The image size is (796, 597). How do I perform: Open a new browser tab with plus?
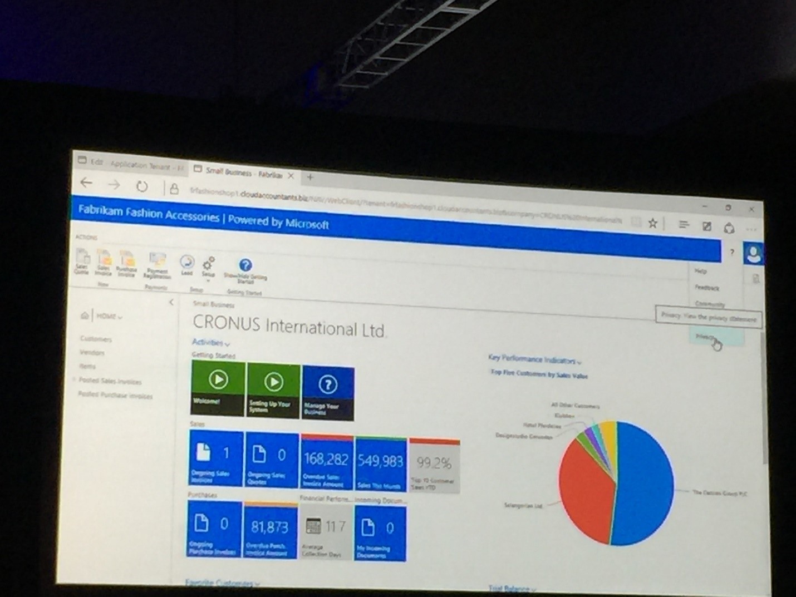pyautogui.click(x=310, y=177)
